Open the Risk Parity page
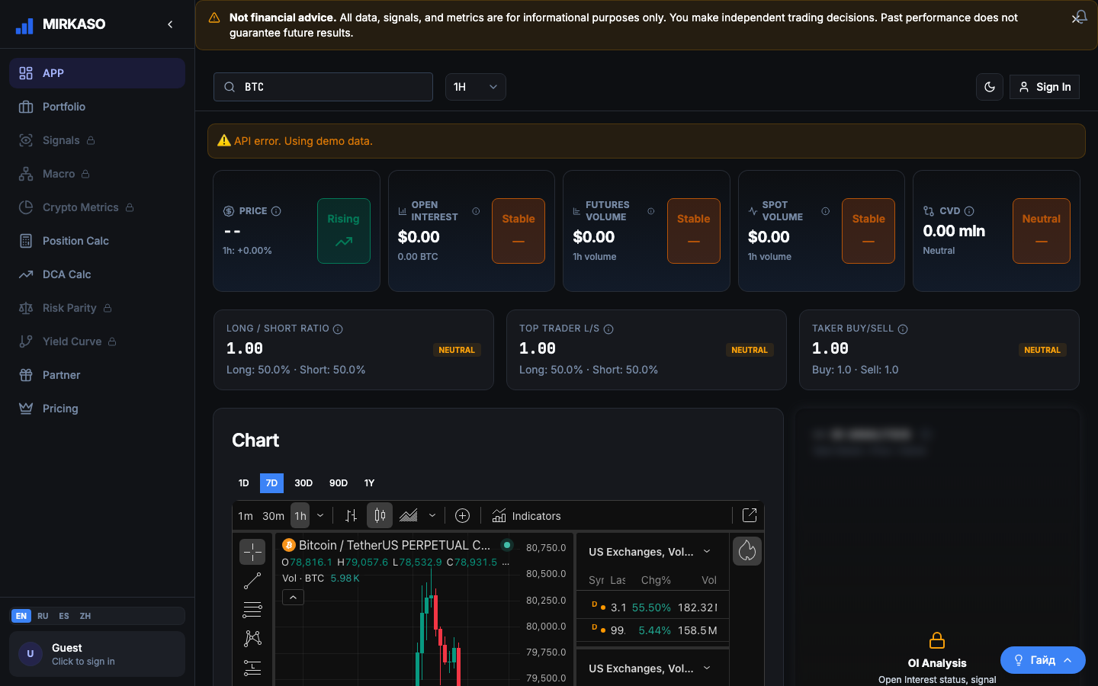Image resolution: width=1098 pixels, height=686 pixels. tap(97, 308)
